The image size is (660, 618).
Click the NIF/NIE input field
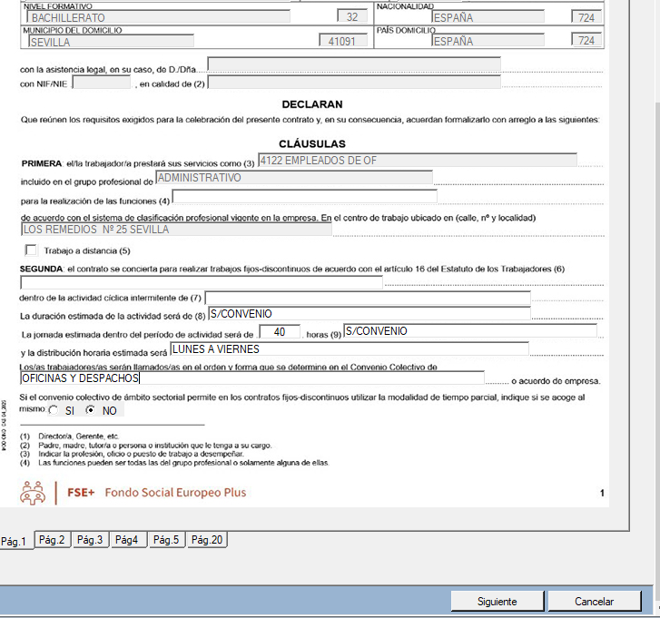(x=102, y=83)
